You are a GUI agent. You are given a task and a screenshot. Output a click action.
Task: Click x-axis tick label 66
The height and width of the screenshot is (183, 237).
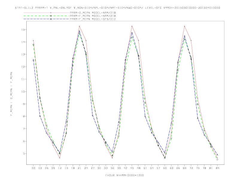[x=178, y=168]
